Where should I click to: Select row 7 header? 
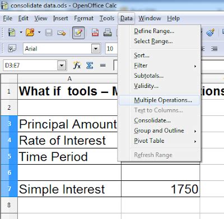[9, 189]
